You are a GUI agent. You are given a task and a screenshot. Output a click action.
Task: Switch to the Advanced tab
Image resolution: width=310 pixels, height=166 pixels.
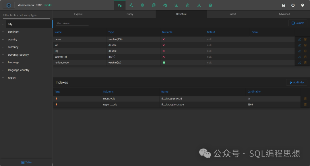tap(284, 14)
